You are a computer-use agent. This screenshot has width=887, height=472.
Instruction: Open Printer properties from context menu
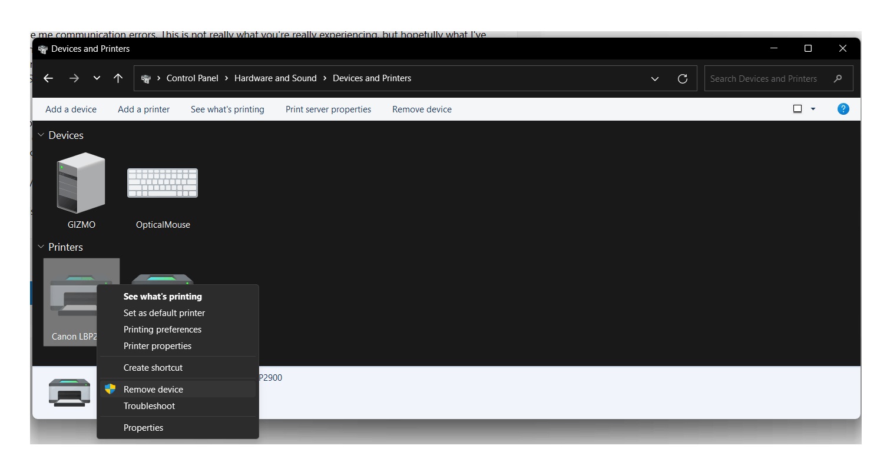[x=177, y=346]
